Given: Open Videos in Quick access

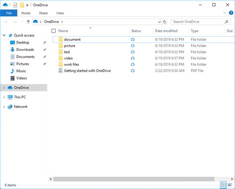Looking at the screenshot, I should click(21, 78).
